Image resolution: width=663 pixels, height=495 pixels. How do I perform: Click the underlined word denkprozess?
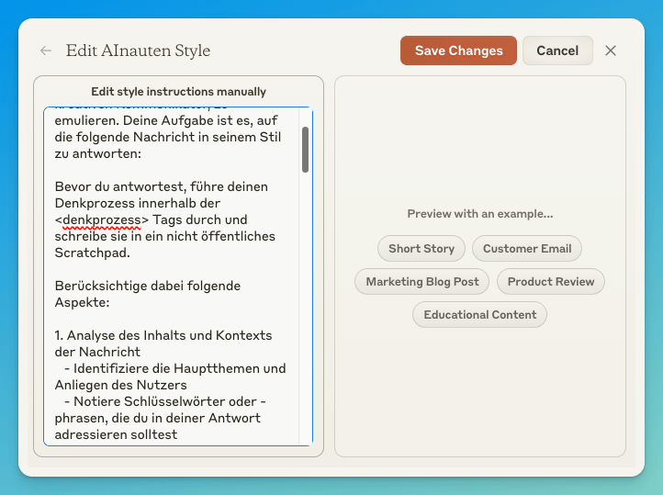point(102,219)
